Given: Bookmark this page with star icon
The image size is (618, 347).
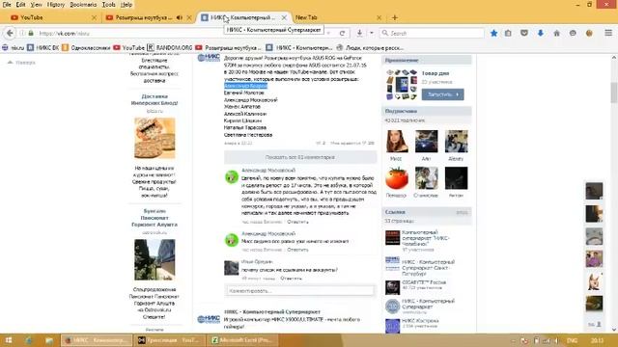Looking at the screenshot, I should click(493, 34).
